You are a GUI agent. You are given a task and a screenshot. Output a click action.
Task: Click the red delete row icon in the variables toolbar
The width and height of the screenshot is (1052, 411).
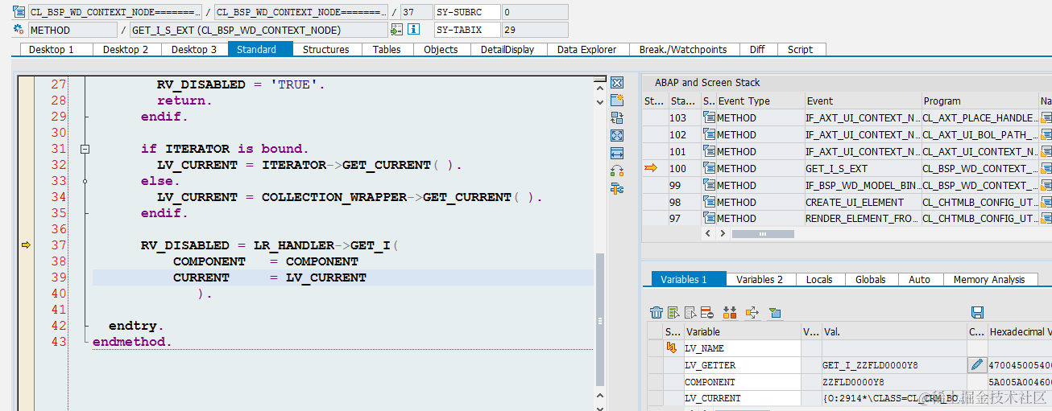(x=706, y=312)
